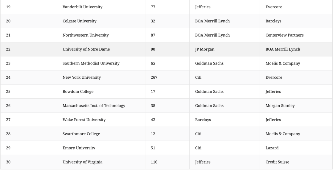333x170 pixels.
Task: Select rank number 30 cell
Action: [x=8, y=162]
